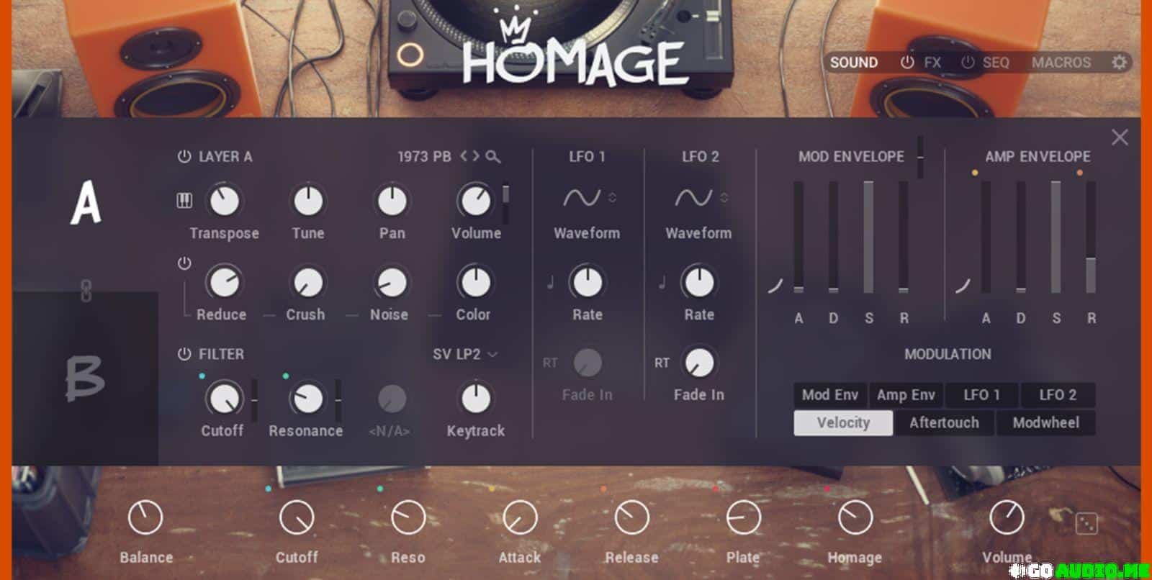Select the Modwheel modulation source
The image size is (1152, 580).
pyautogui.click(x=1045, y=422)
